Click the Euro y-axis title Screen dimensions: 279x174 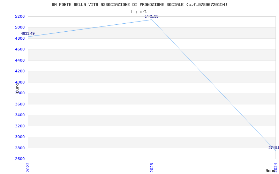17,88
